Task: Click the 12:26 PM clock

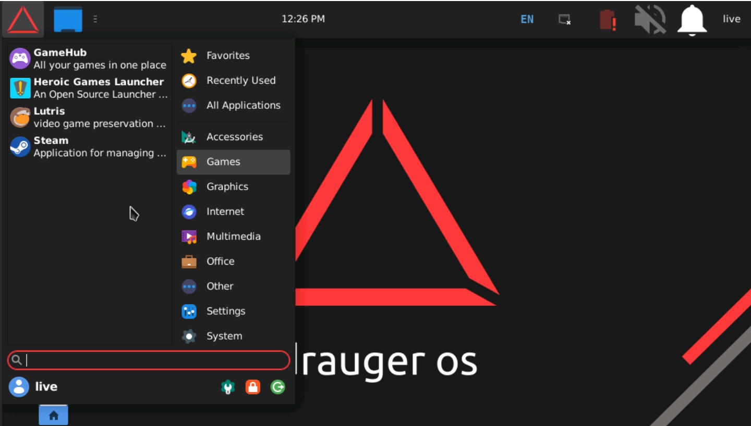Action: coord(303,19)
